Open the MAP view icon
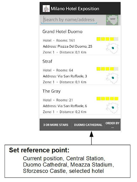The height and width of the screenshot is (182, 137). (112, 20)
